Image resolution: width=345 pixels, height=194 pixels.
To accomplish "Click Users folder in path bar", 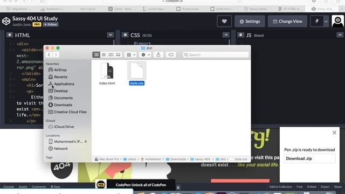I will click(129, 159).
